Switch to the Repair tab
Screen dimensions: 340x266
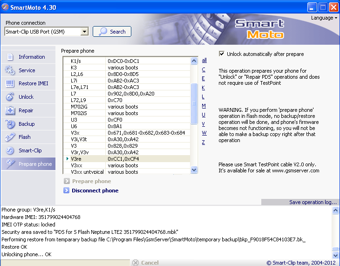28,110
